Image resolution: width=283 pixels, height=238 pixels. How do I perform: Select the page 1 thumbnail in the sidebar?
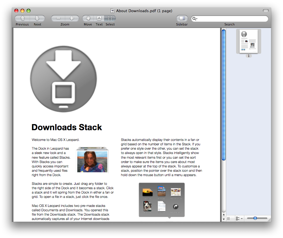pyautogui.click(x=249, y=41)
